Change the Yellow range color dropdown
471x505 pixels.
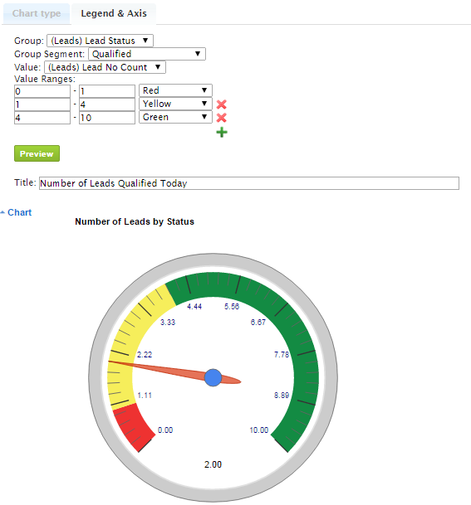(175, 104)
